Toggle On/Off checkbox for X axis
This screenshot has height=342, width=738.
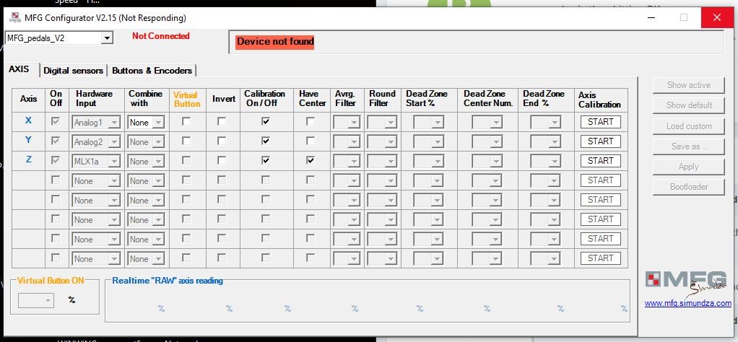click(x=56, y=121)
